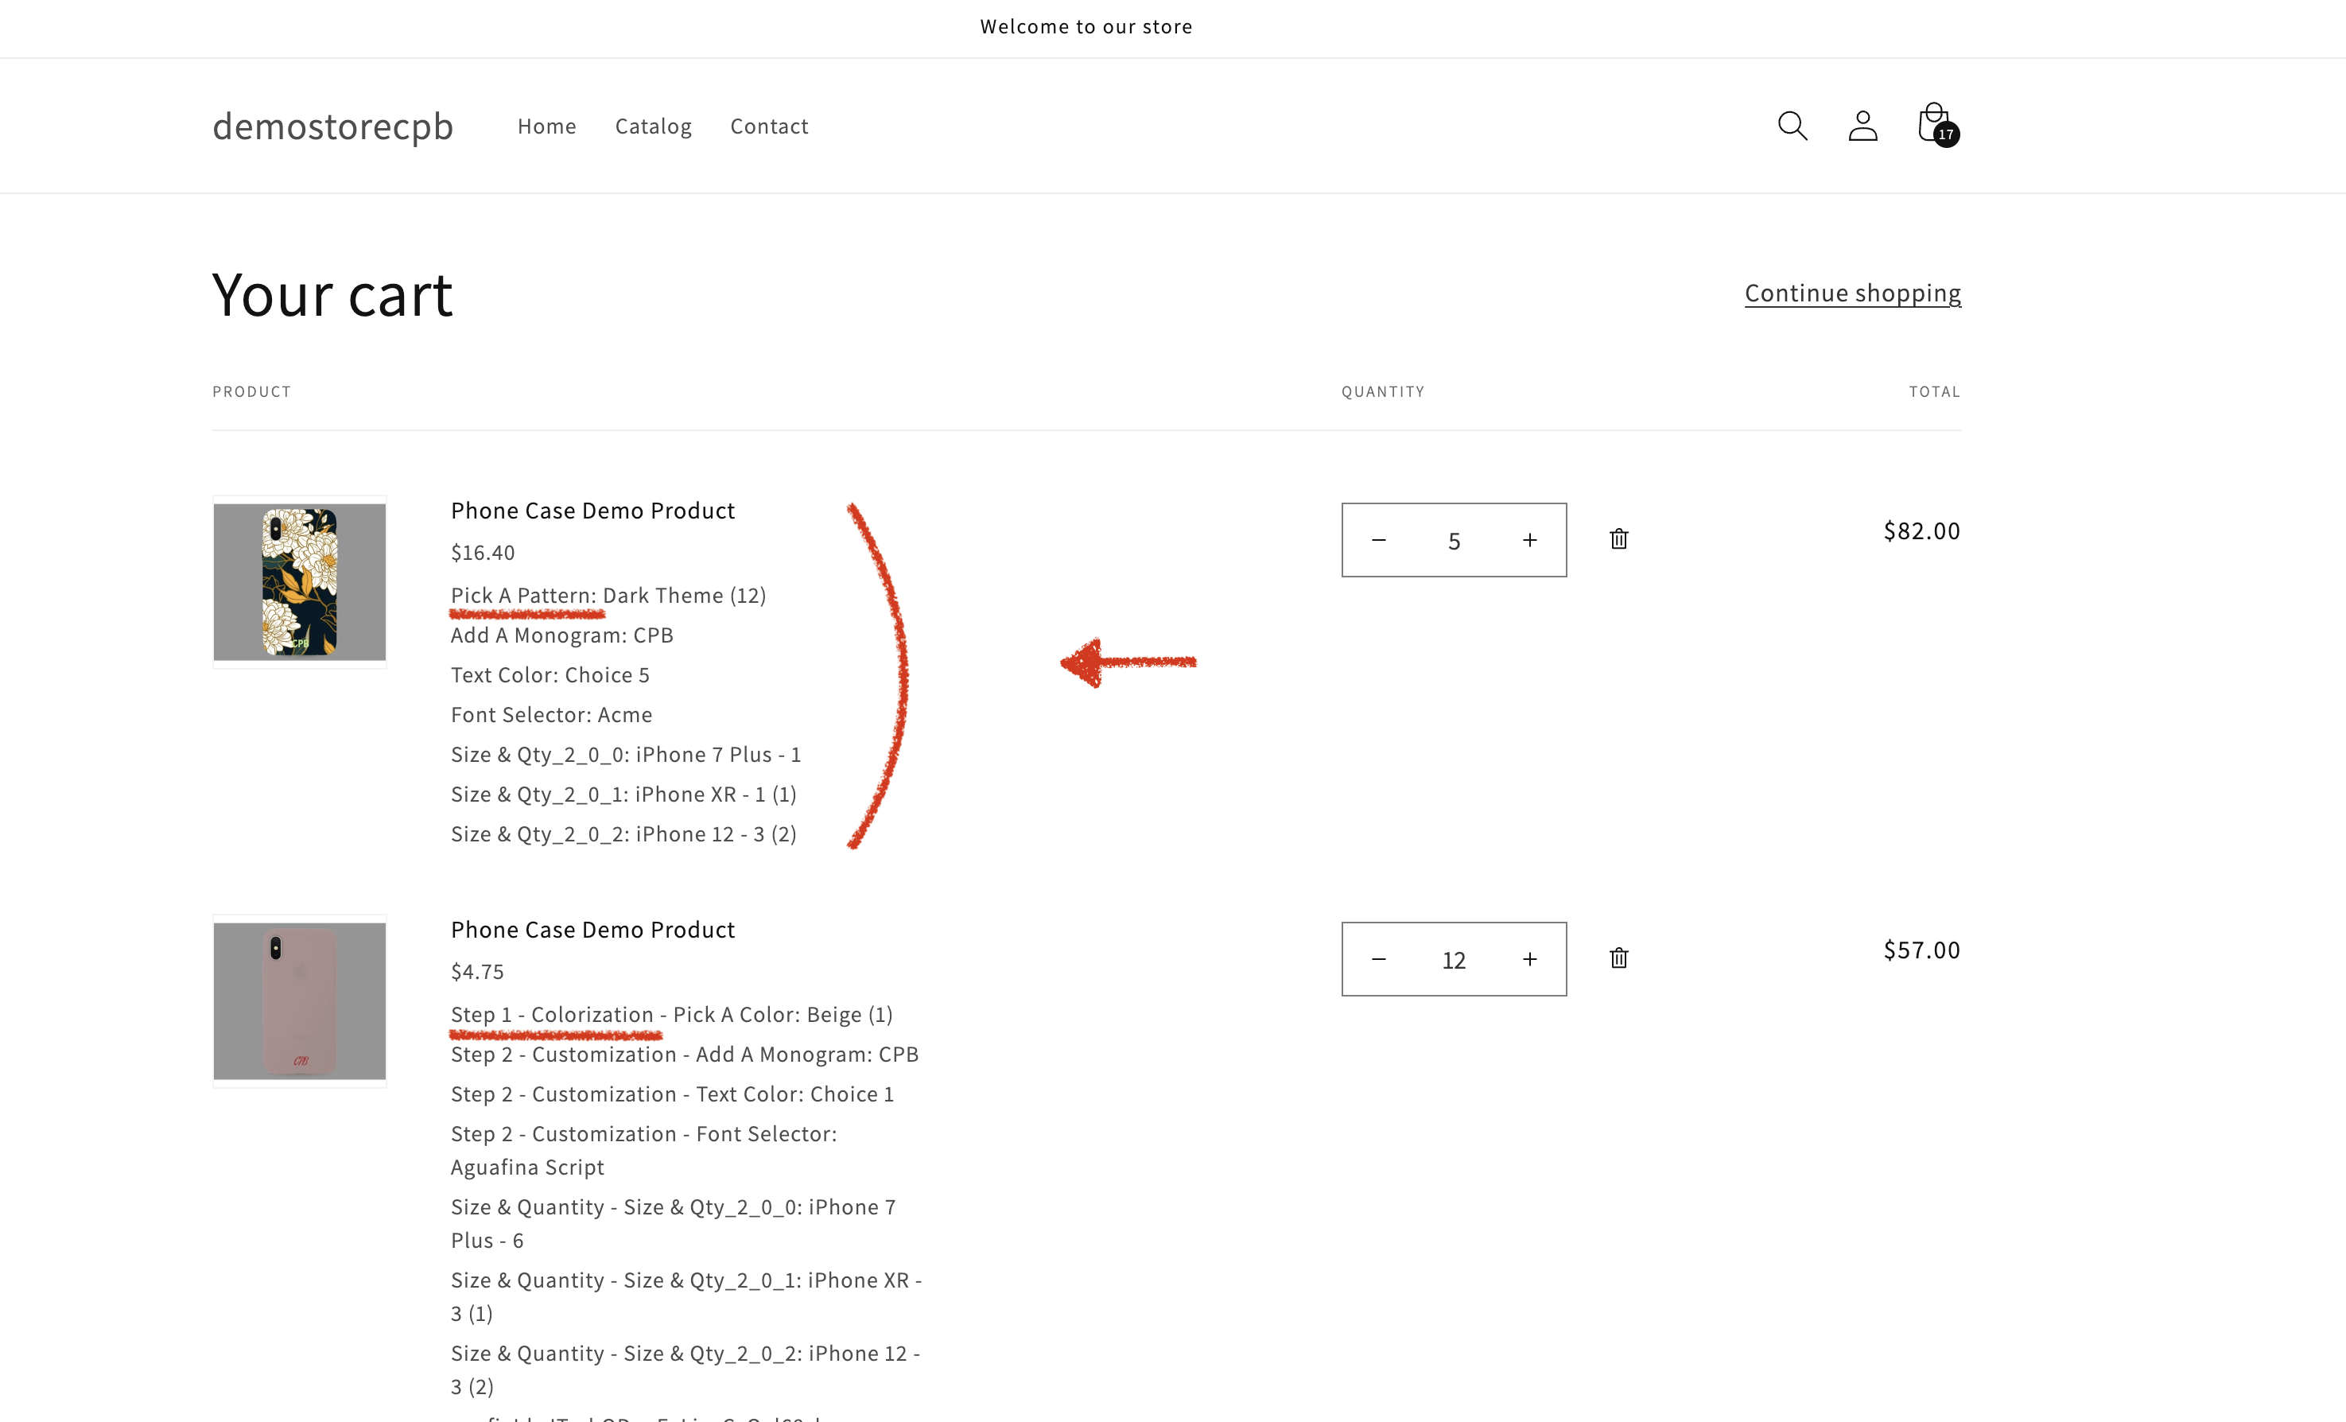Go to the Home menu item

click(x=546, y=126)
